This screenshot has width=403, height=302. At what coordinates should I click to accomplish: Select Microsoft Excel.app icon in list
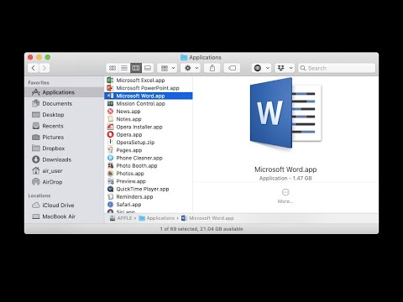coord(110,81)
